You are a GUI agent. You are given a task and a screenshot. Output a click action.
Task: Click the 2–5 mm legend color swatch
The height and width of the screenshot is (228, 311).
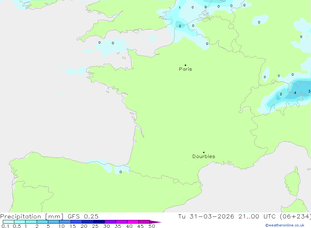(x=42, y=222)
